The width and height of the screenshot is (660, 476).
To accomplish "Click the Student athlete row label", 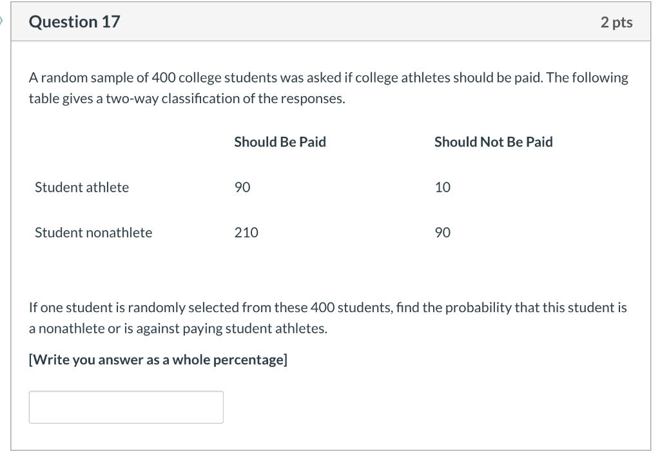I will tap(81, 187).
